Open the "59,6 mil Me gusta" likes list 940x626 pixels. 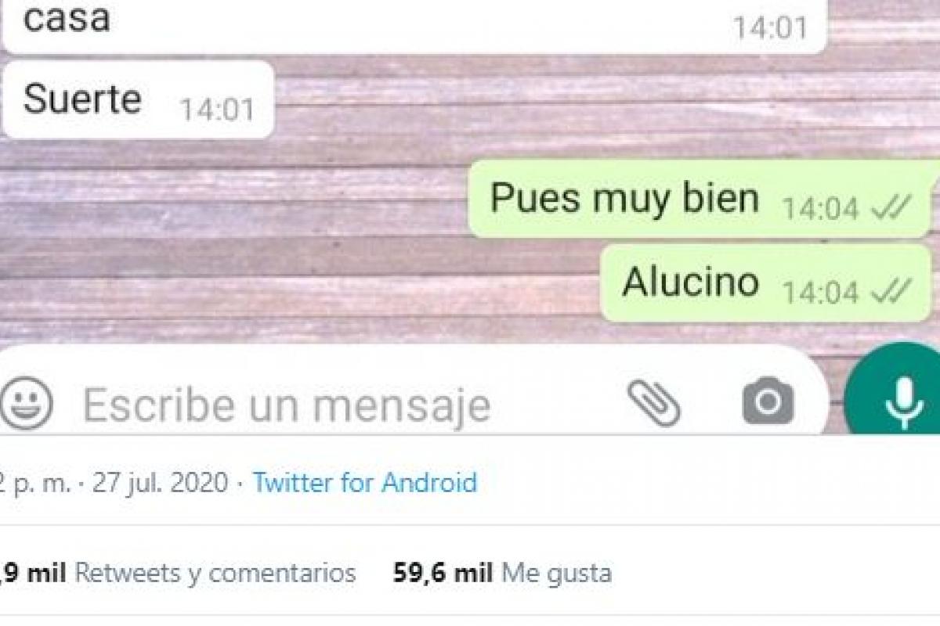(x=501, y=573)
